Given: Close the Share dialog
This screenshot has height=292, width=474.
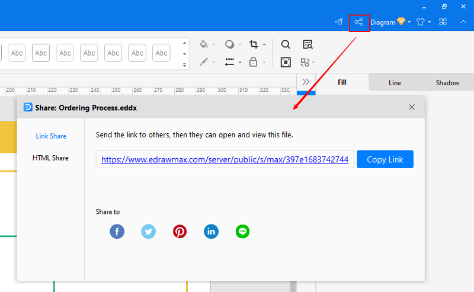Looking at the screenshot, I should [x=412, y=107].
